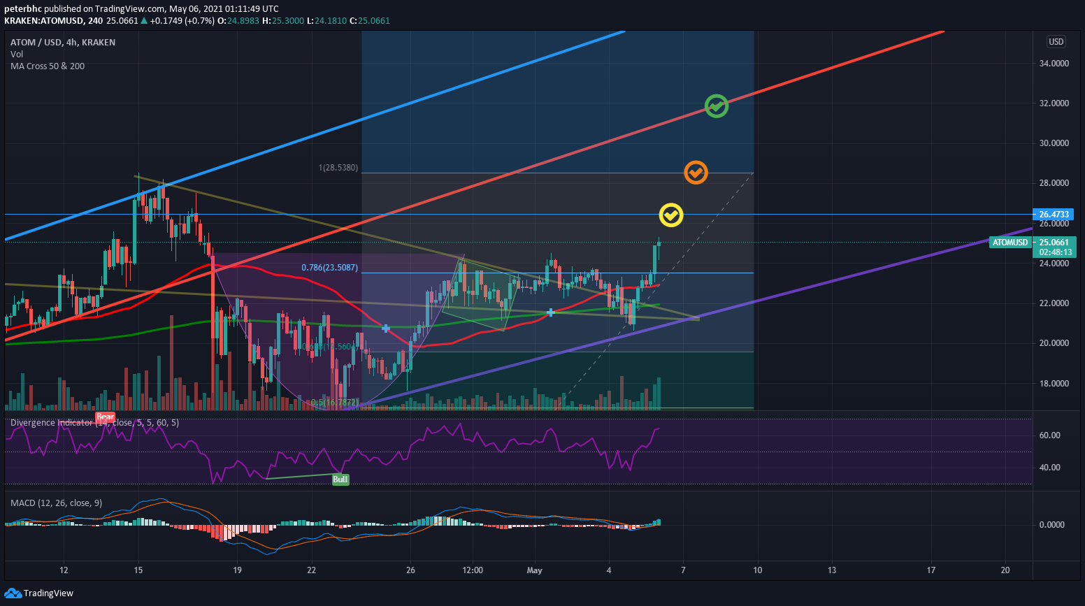The height and width of the screenshot is (606, 1085).
Task: Click the 26.4733 blue price label
Action: click(x=1054, y=215)
